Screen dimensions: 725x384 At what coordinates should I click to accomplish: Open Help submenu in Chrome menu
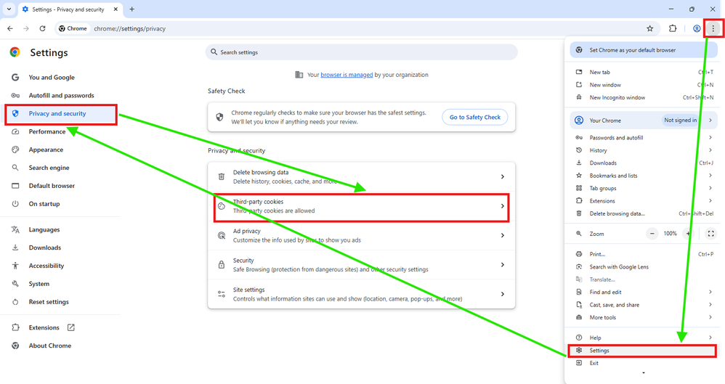tap(644, 338)
